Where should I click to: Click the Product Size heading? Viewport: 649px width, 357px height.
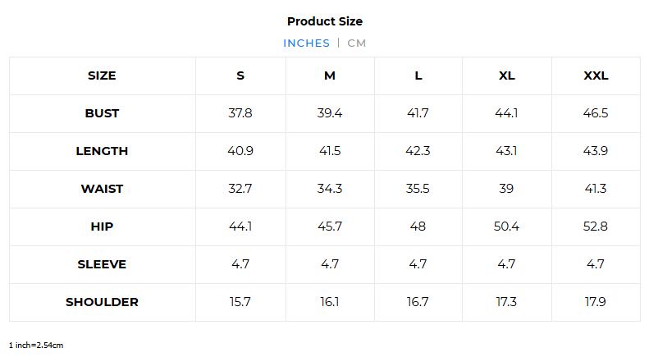pos(325,21)
